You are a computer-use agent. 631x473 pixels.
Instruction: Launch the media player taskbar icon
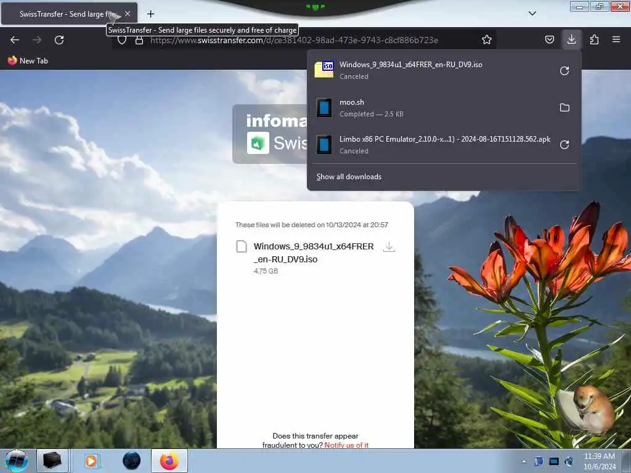(92, 461)
